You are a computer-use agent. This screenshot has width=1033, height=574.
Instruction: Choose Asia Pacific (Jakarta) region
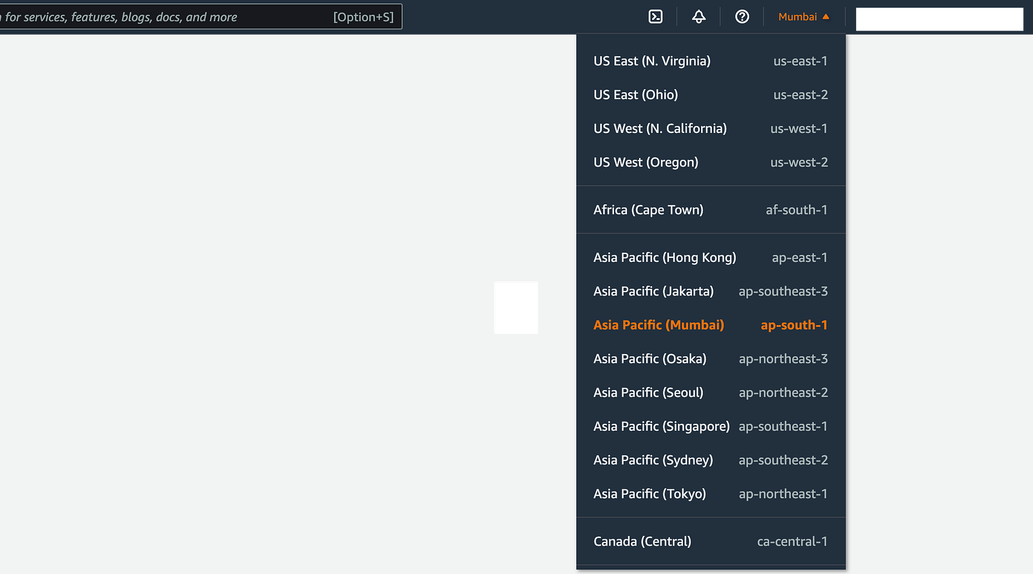click(711, 292)
